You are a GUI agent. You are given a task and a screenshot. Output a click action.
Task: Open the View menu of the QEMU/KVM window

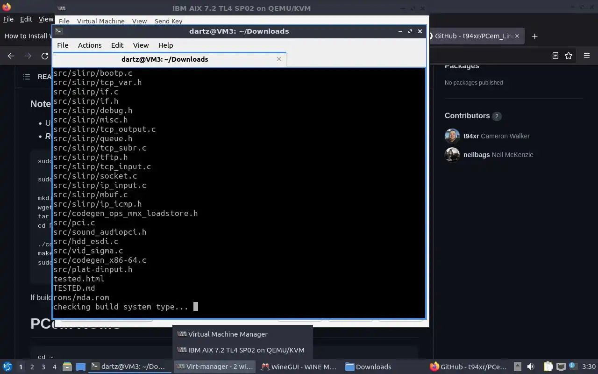139,21
